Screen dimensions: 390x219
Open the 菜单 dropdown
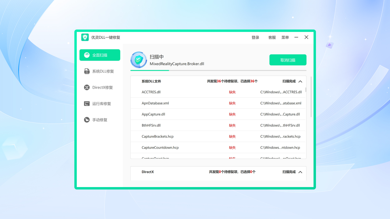pyautogui.click(x=285, y=37)
